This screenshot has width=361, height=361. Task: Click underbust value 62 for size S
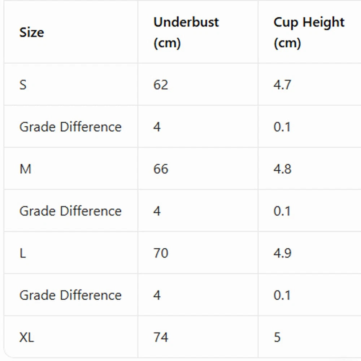[161, 84]
